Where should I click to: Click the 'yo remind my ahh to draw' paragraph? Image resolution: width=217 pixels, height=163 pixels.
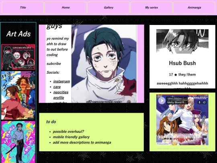[x=58, y=47]
